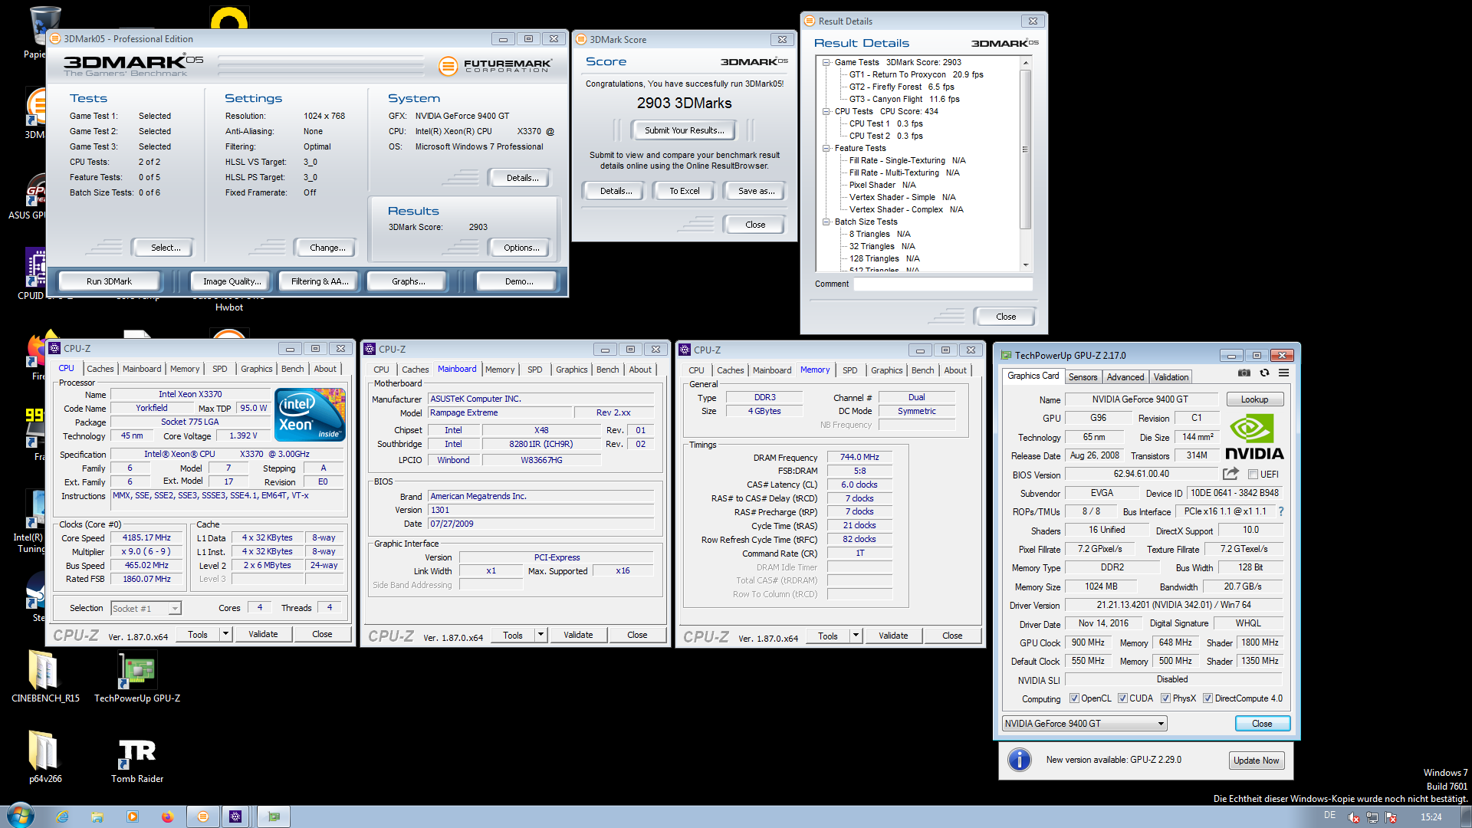Viewport: 1472px width, 828px height.
Task: Click the GPU-Z refresh icon
Action: pos(1264,373)
